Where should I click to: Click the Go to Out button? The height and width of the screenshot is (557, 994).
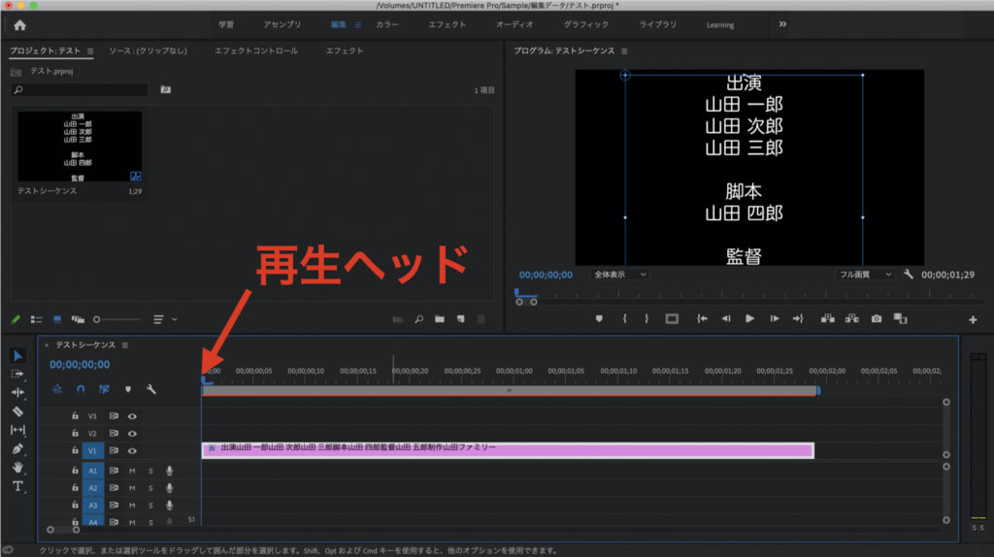798,318
